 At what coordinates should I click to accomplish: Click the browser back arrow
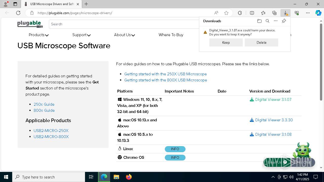(x=7, y=13)
